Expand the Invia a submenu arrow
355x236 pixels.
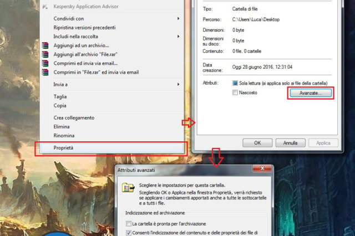tap(179, 85)
